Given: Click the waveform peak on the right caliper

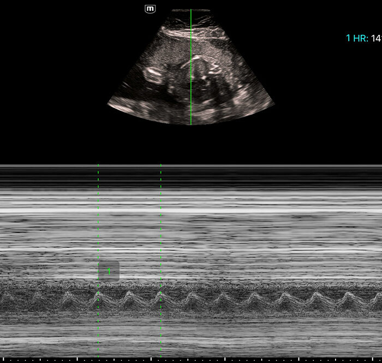Looking at the screenshot, I should coord(160,293).
